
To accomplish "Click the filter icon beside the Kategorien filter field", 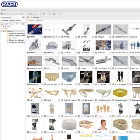I will click(23, 24).
